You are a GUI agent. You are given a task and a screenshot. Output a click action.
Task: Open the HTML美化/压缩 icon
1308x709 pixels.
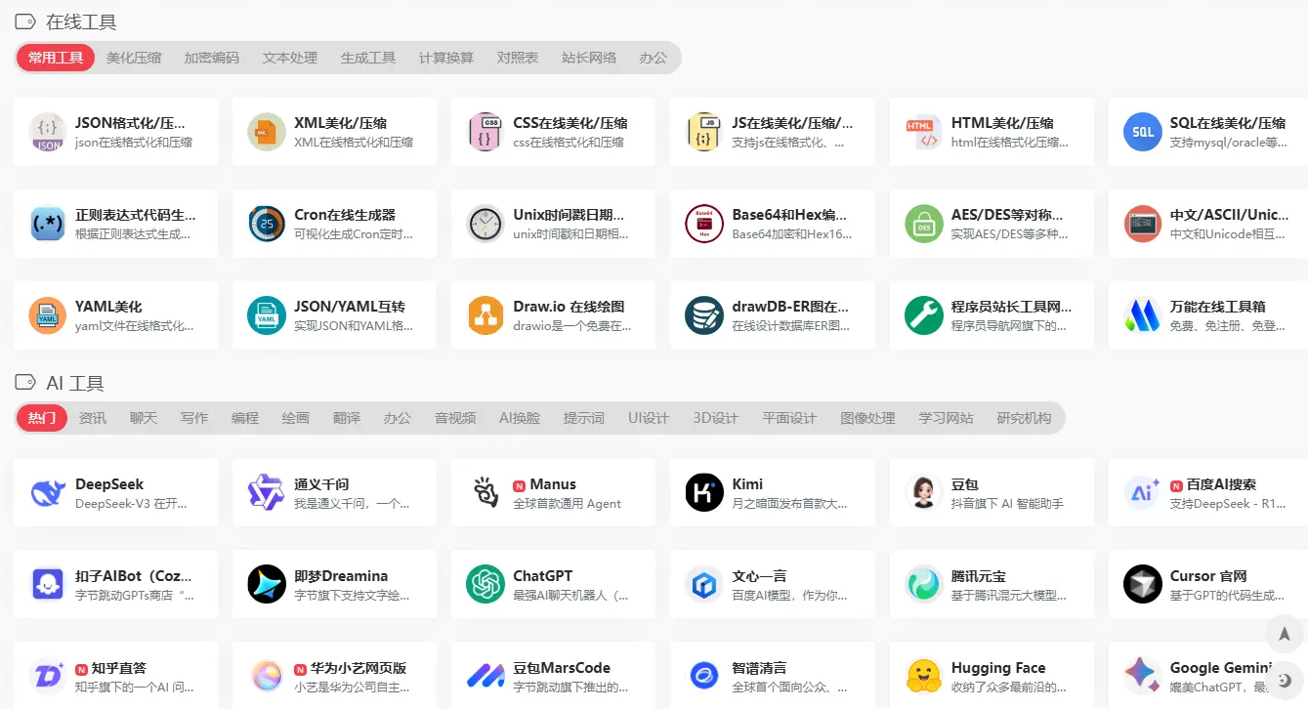(x=923, y=132)
